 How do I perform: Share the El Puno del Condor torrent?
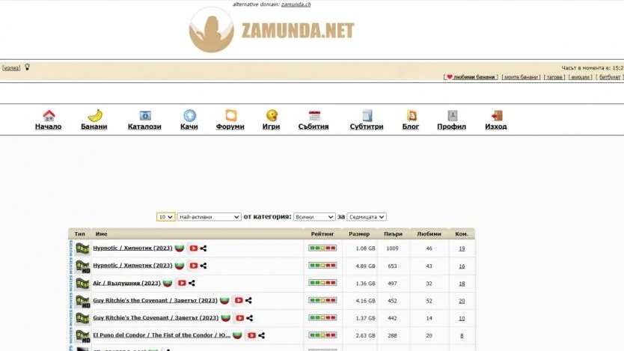[x=261, y=335]
